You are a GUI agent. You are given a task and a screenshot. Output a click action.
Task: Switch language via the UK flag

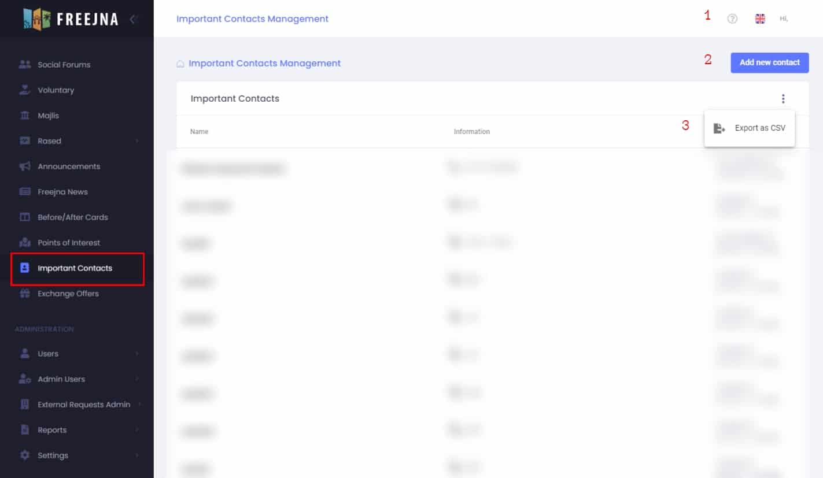(760, 19)
